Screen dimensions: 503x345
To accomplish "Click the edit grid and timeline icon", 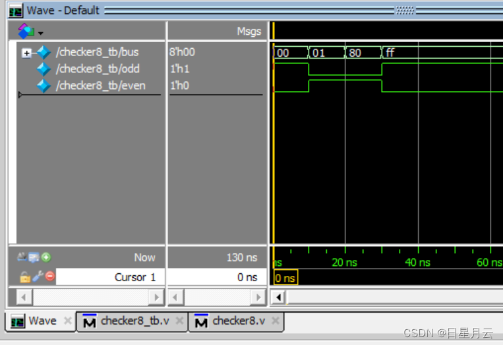I will pos(34,257).
